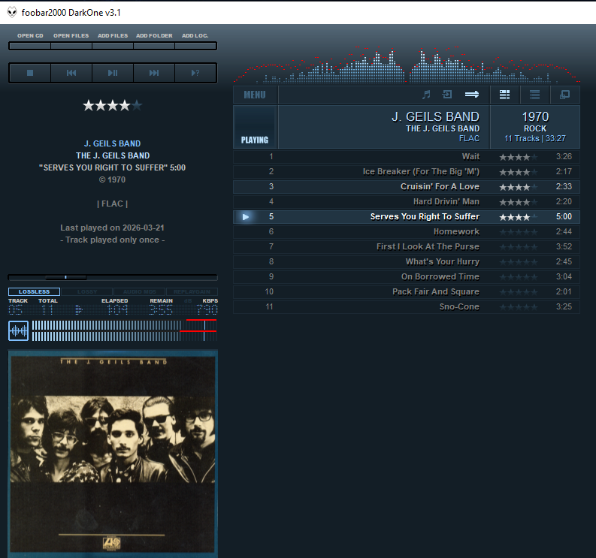
Task: Toggle play/pause playback
Action: [x=113, y=73]
